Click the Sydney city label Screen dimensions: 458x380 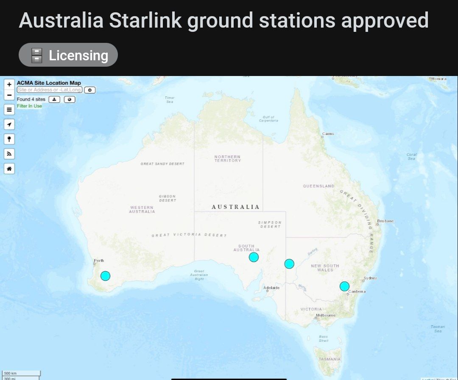pyautogui.click(x=370, y=278)
